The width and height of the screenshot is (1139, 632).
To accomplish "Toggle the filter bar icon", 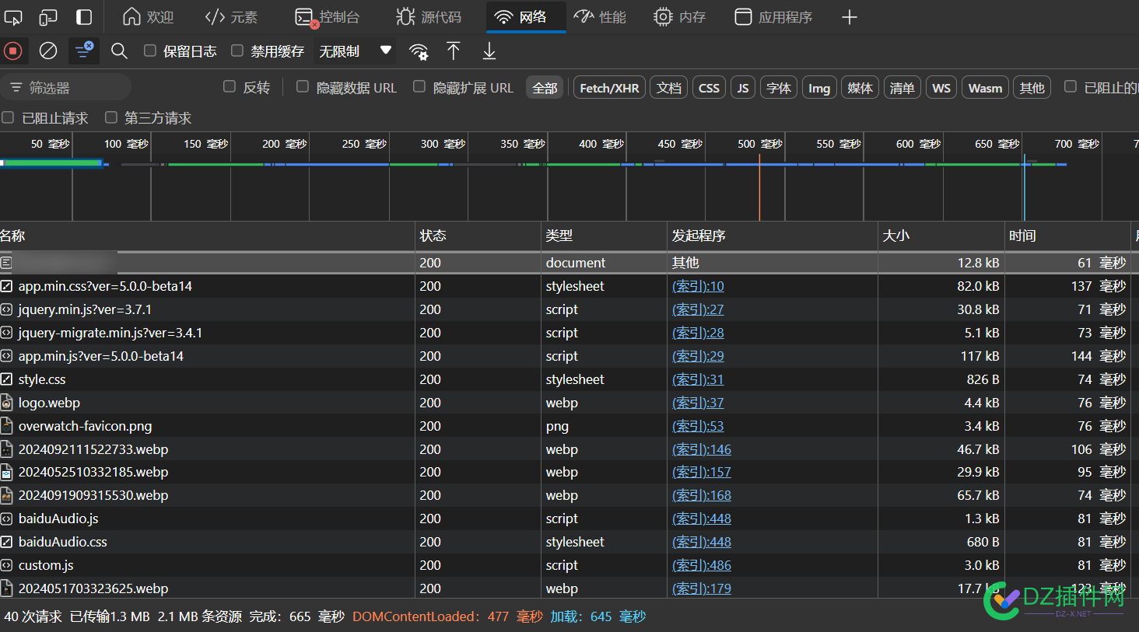I will tap(83, 51).
